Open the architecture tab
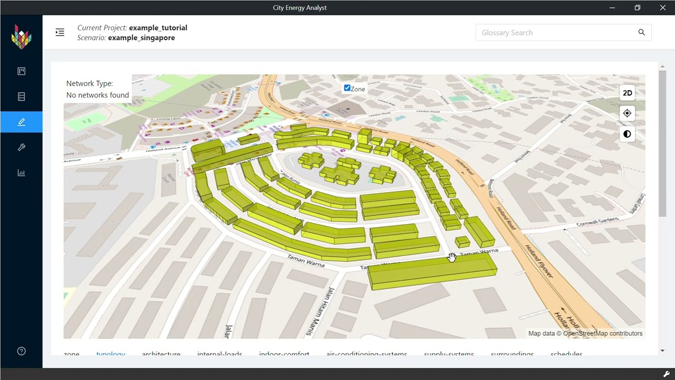Image resolution: width=675 pixels, height=380 pixels. click(x=161, y=354)
